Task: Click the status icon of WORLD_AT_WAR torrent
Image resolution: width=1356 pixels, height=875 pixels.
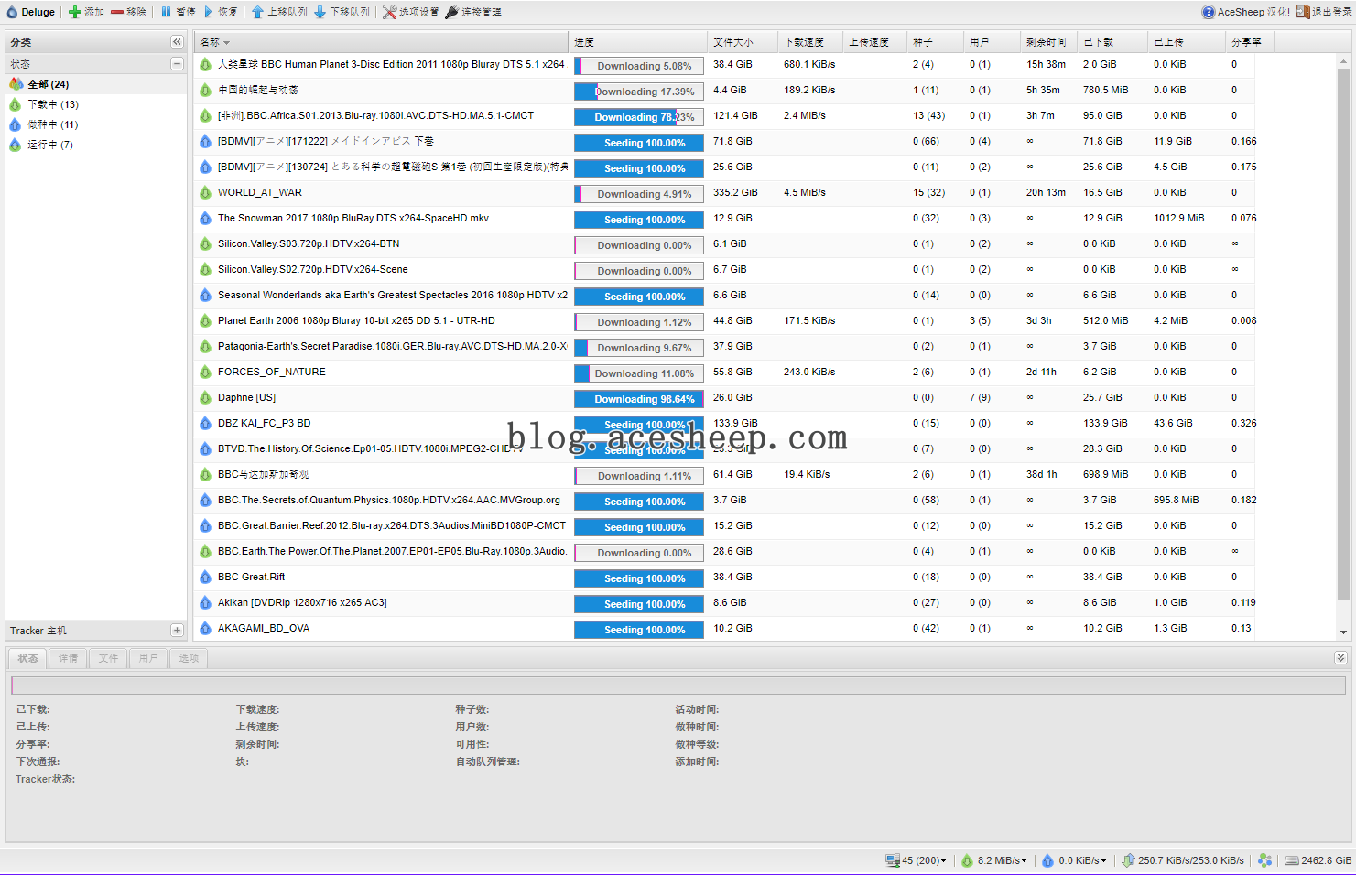Action: coord(206,193)
